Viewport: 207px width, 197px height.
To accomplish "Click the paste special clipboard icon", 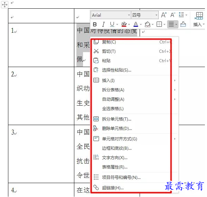I will [96, 70].
